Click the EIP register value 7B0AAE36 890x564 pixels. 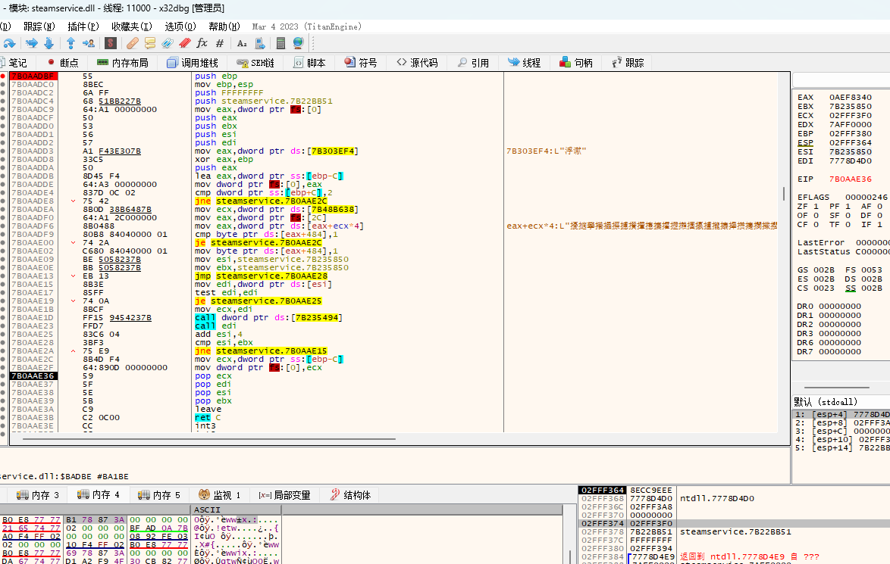pos(851,179)
